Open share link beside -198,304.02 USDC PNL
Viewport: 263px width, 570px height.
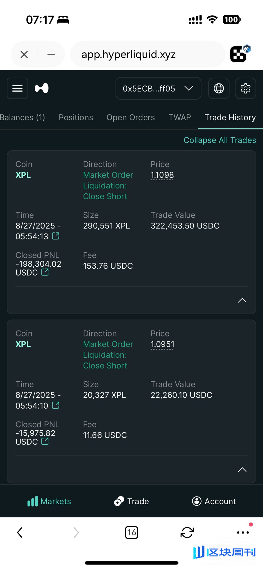pos(45,272)
